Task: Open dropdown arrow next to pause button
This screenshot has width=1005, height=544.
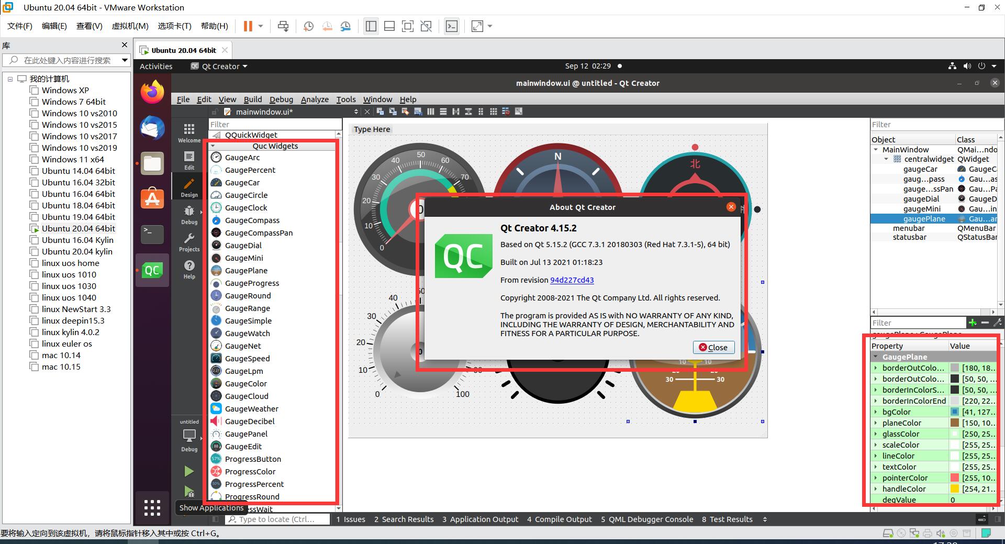Action: click(260, 26)
